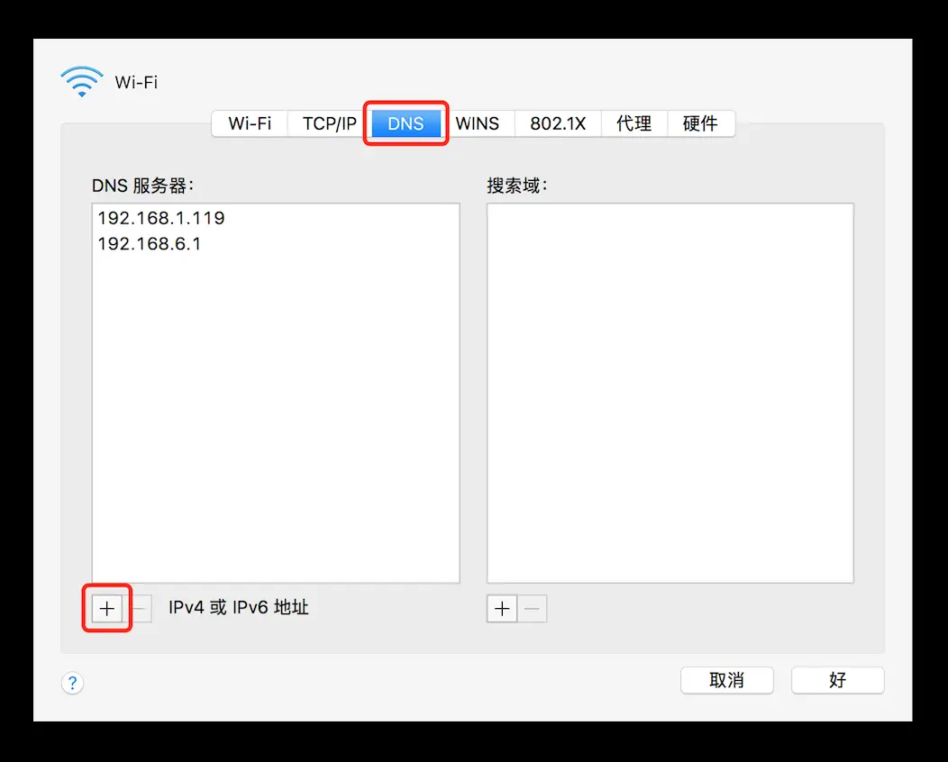Switch to the 代理 tab
The image size is (948, 762).
(x=634, y=124)
